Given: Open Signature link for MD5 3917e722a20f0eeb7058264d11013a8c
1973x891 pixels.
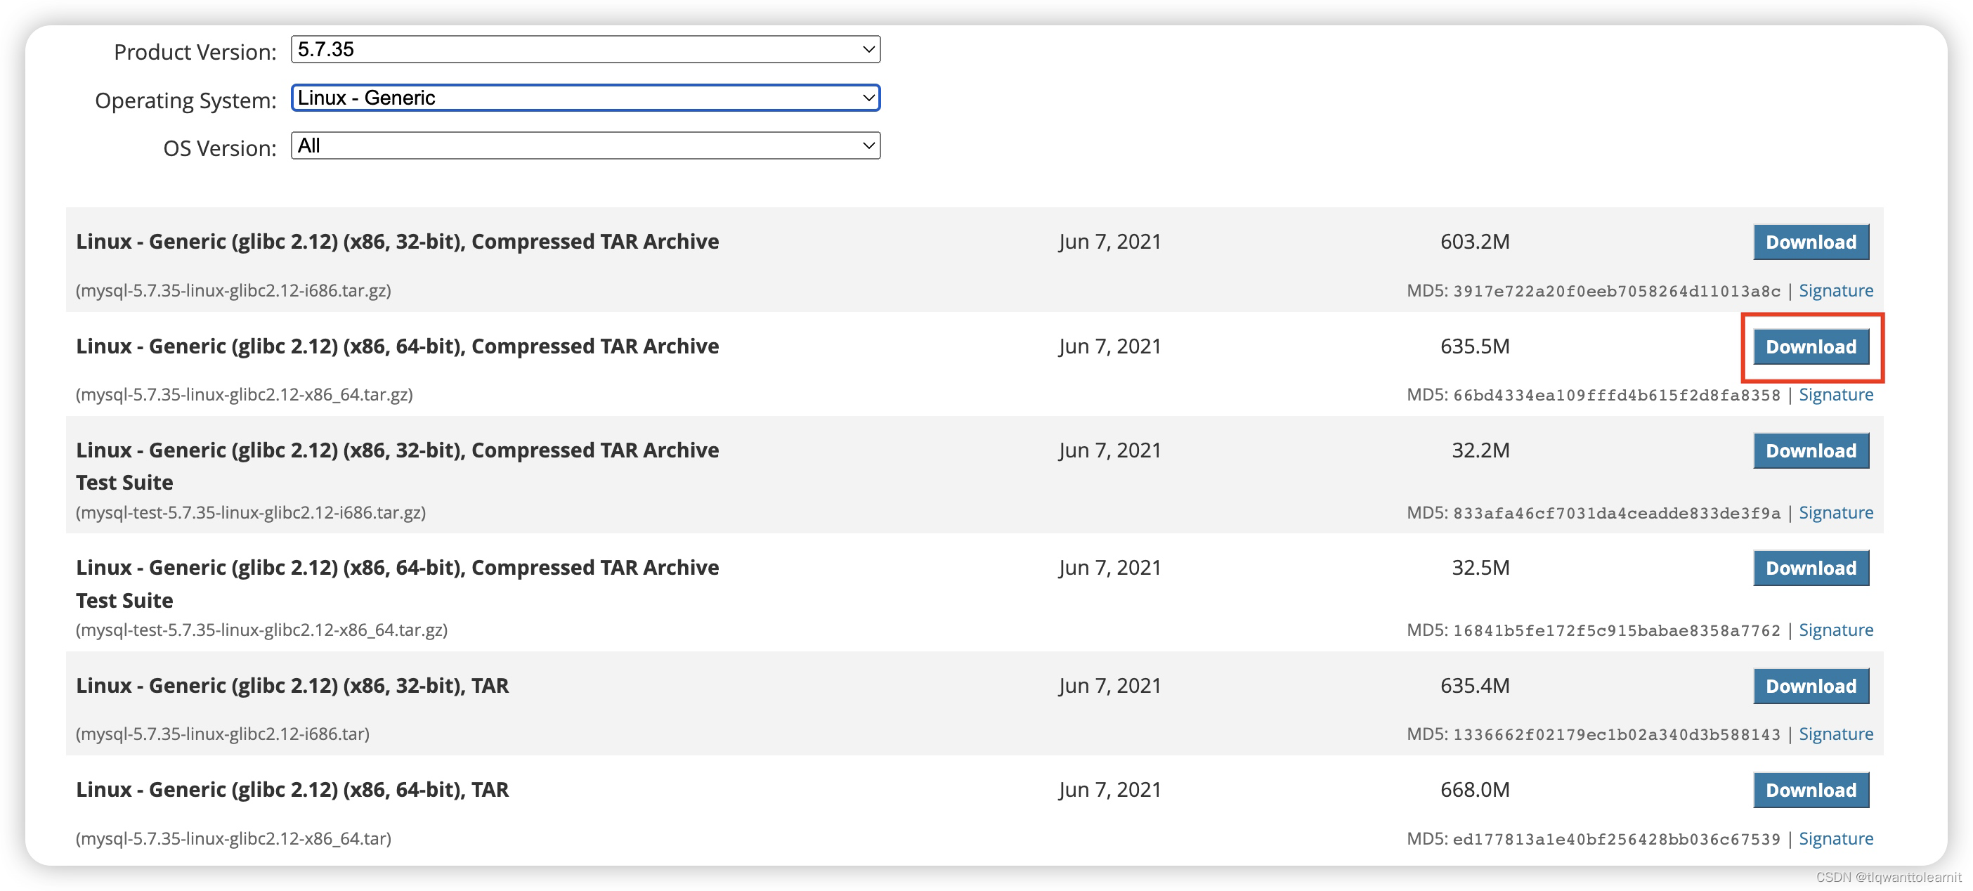Looking at the screenshot, I should pyautogui.click(x=1835, y=291).
